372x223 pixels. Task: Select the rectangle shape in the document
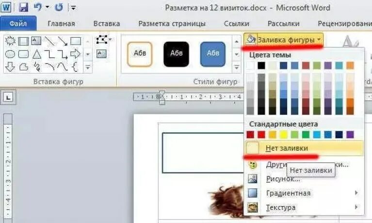tap(203, 153)
